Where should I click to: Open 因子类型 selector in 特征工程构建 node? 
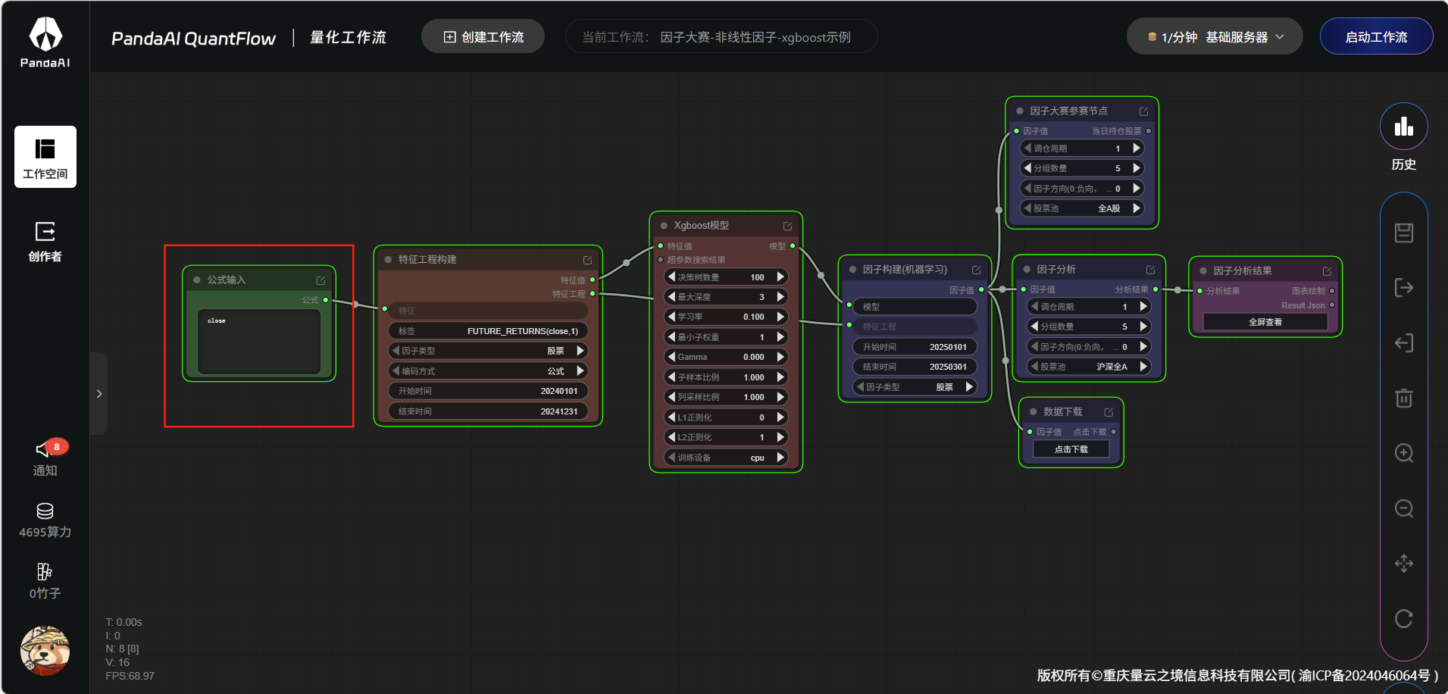coord(488,351)
